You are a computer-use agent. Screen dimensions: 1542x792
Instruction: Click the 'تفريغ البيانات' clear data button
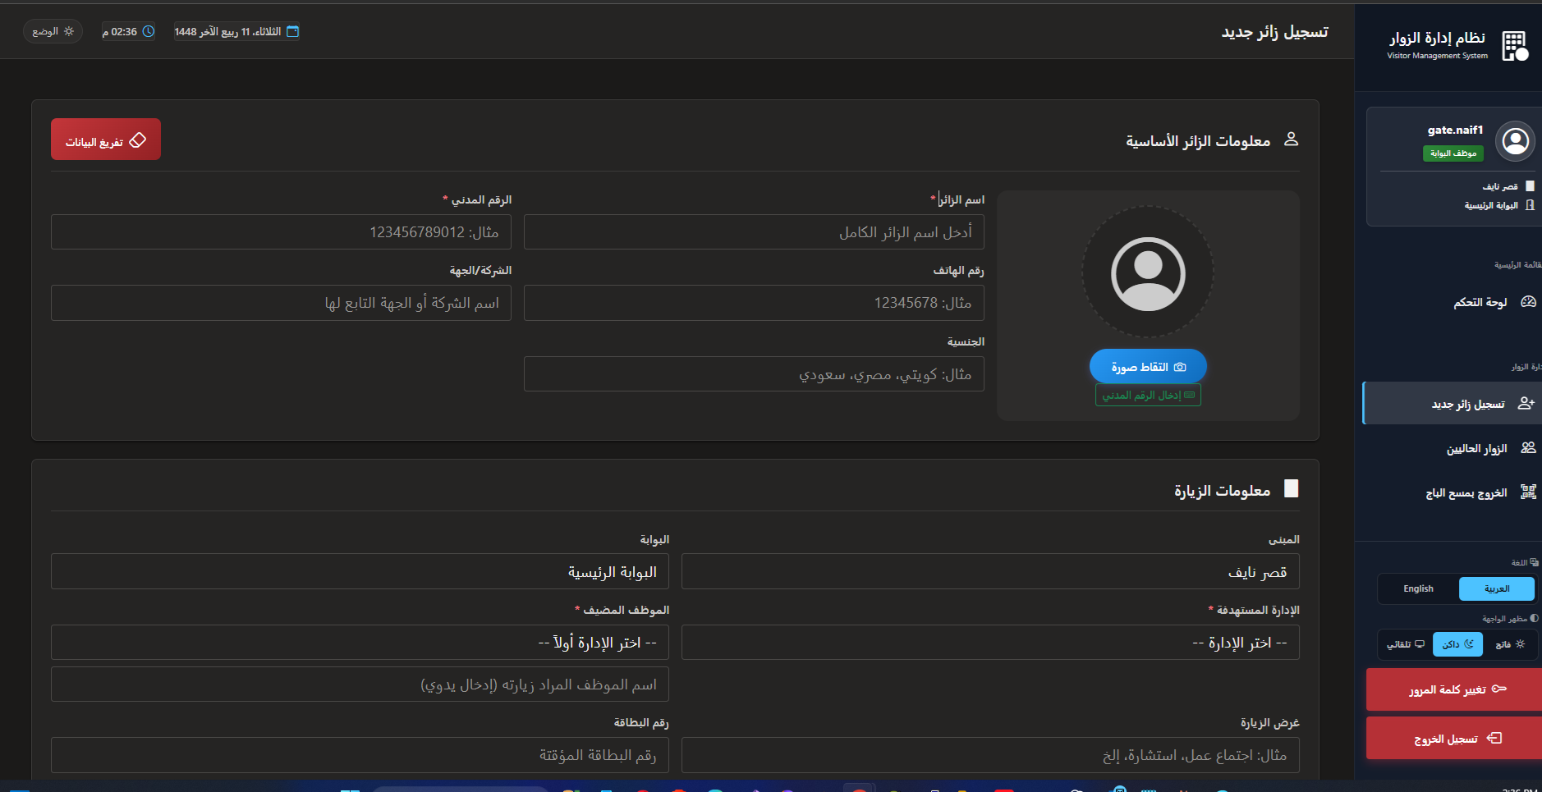[106, 140]
